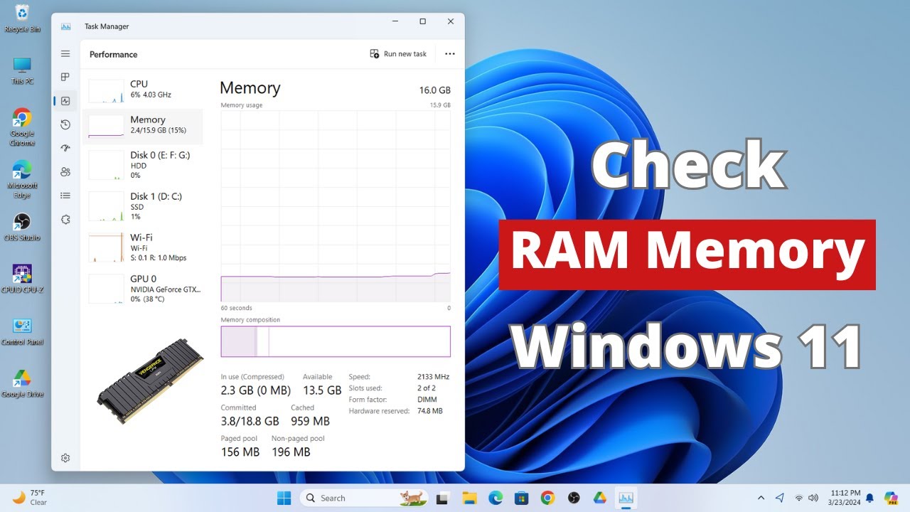Click Run new task button
The height and width of the screenshot is (512, 910).
(398, 54)
